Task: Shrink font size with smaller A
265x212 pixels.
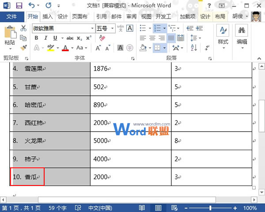Action: [x=108, y=48]
